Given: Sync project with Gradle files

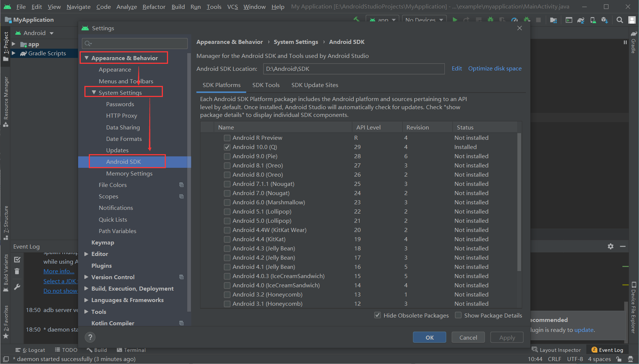Looking at the screenshot, I should click(x=581, y=20).
